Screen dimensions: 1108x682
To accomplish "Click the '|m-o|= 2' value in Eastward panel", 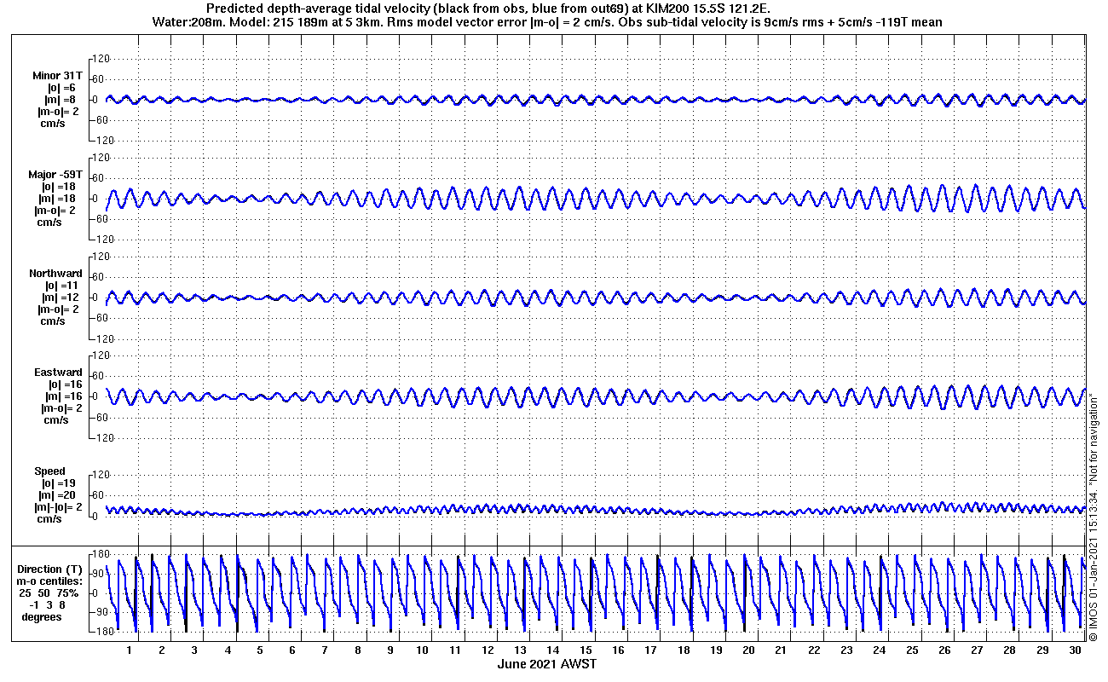I will (61, 408).
